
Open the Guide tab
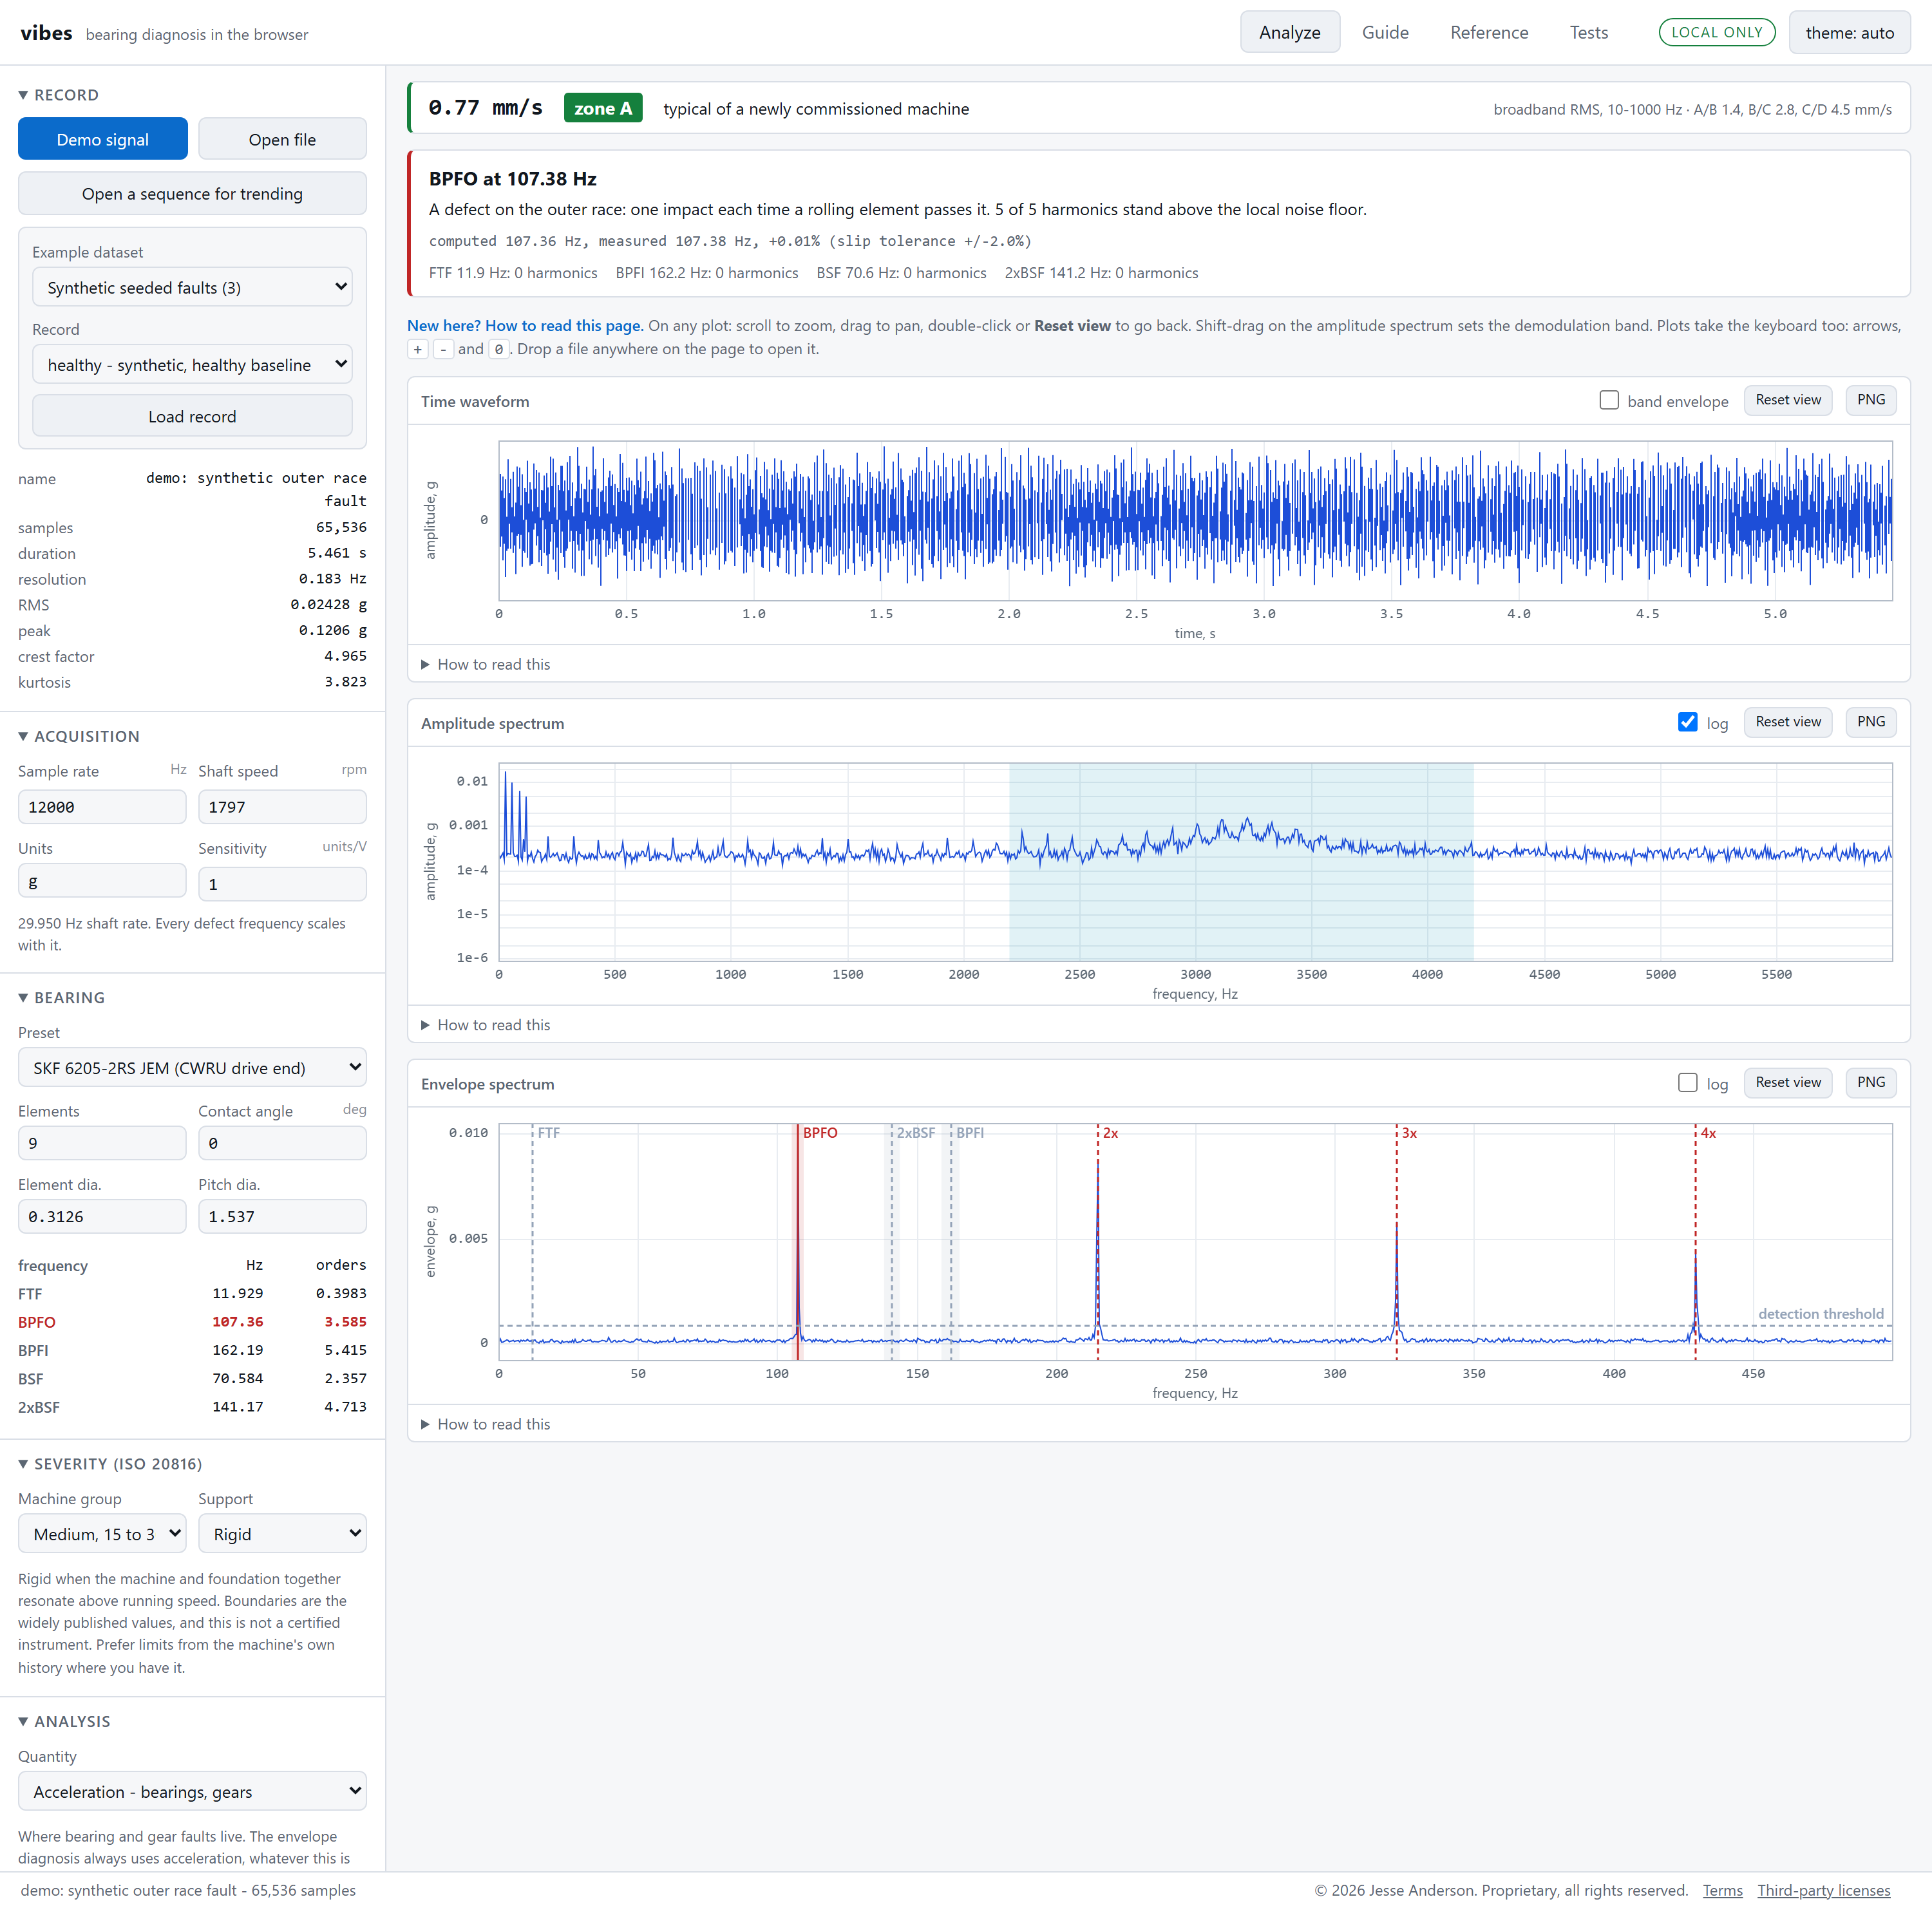(x=1385, y=32)
